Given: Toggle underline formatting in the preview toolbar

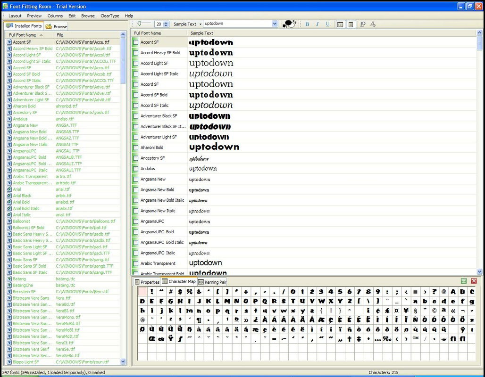Looking at the screenshot, I should click(327, 24).
